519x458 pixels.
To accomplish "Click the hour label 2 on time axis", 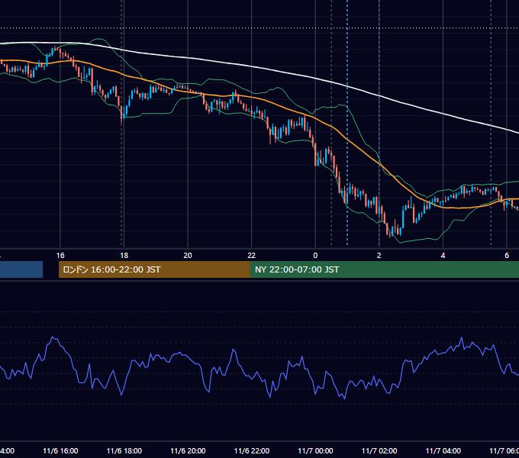I will tap(379, 256).
